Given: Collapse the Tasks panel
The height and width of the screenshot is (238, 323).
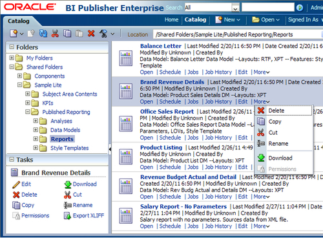Looking at the screenshot, I should tap(12, 160).
